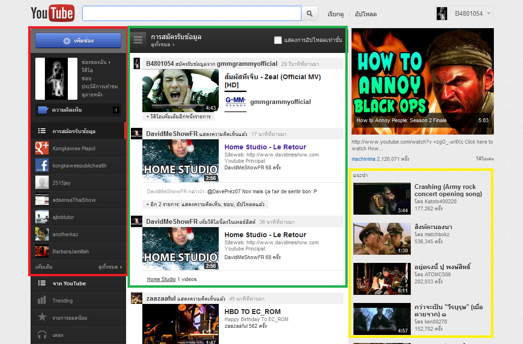The image size is (523, 344).
Task: Open the machinima channel link
Action: tap(363, 159)
